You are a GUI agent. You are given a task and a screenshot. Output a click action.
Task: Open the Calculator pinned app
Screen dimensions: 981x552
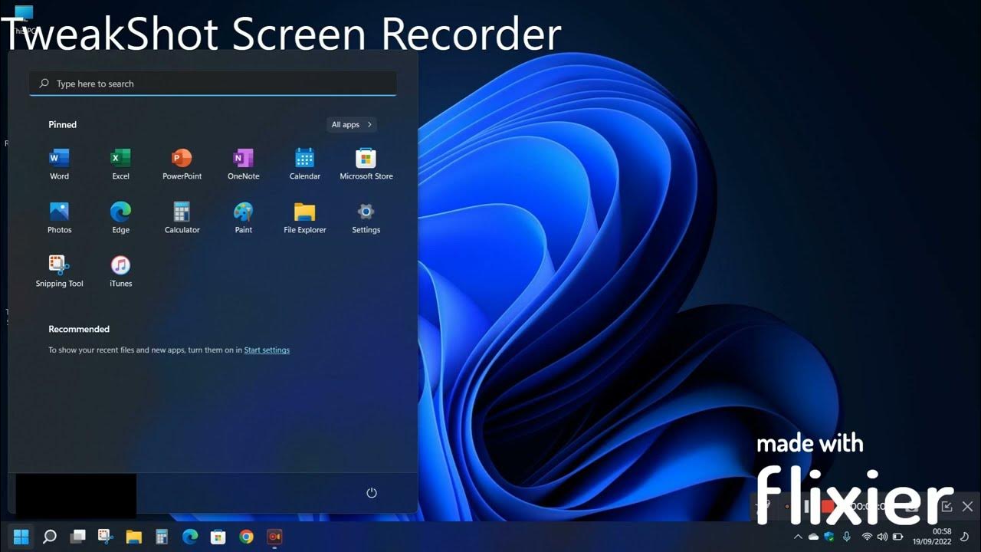pos(182,218)
